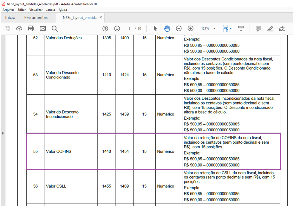Click the page number field showing 9

129,28
